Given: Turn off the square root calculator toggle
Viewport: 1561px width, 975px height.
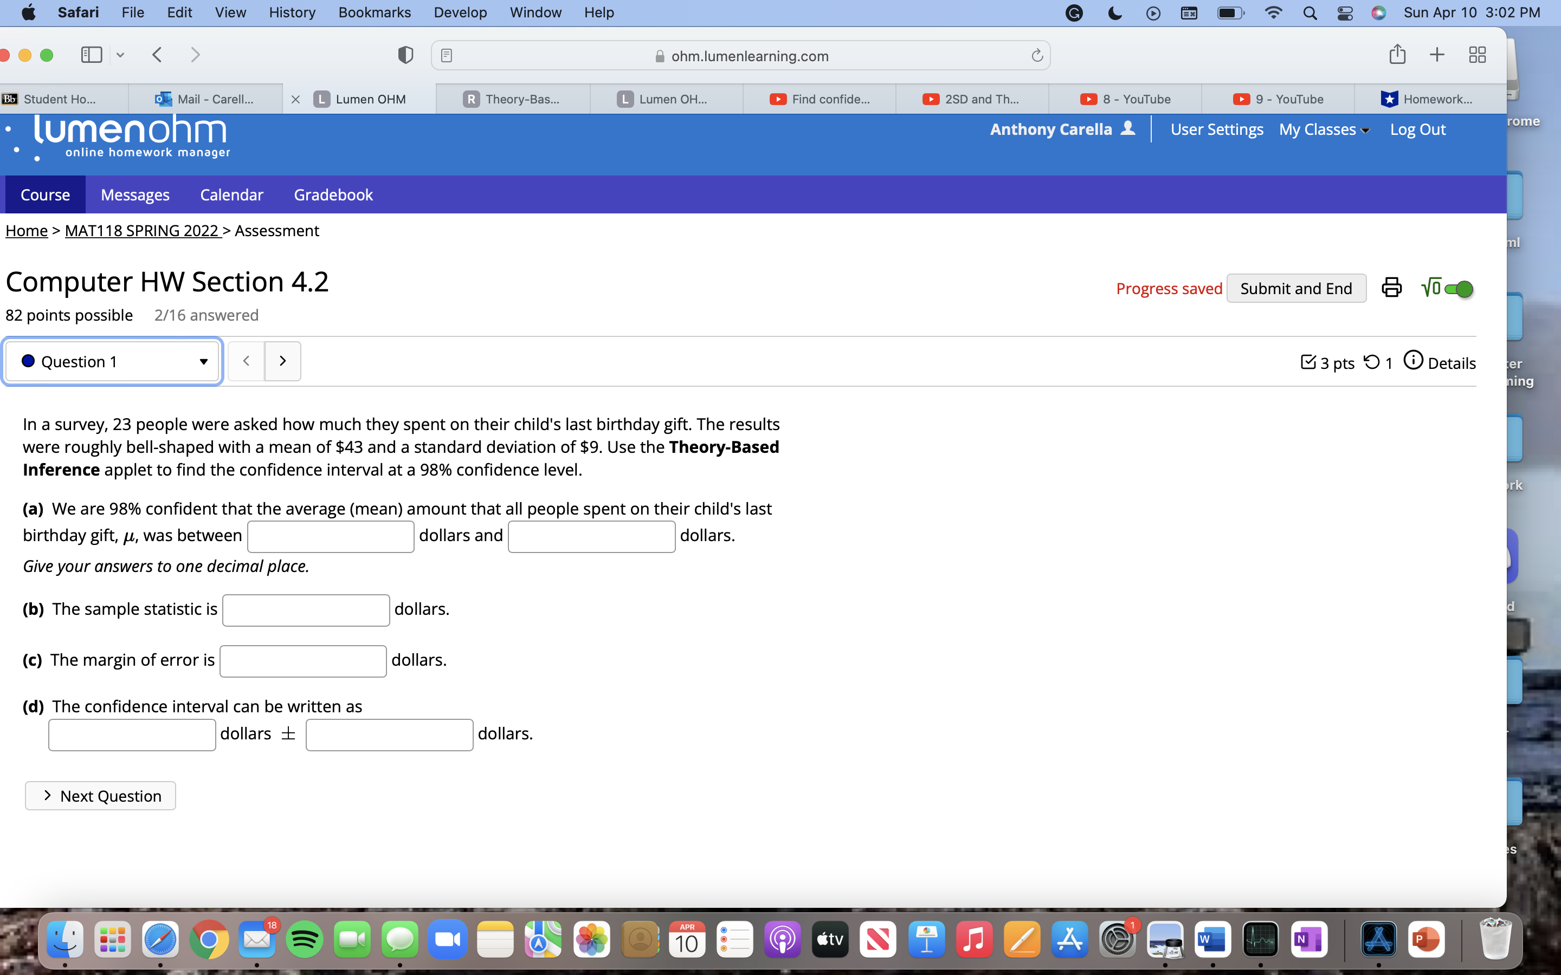Looking at the screenshot, I should (x=1459, y=288).
